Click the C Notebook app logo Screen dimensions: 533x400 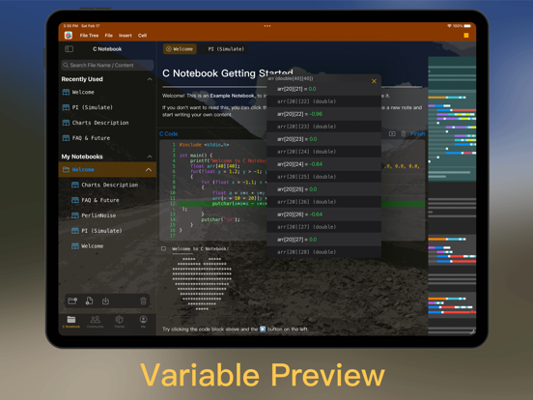tap(69, 35)
